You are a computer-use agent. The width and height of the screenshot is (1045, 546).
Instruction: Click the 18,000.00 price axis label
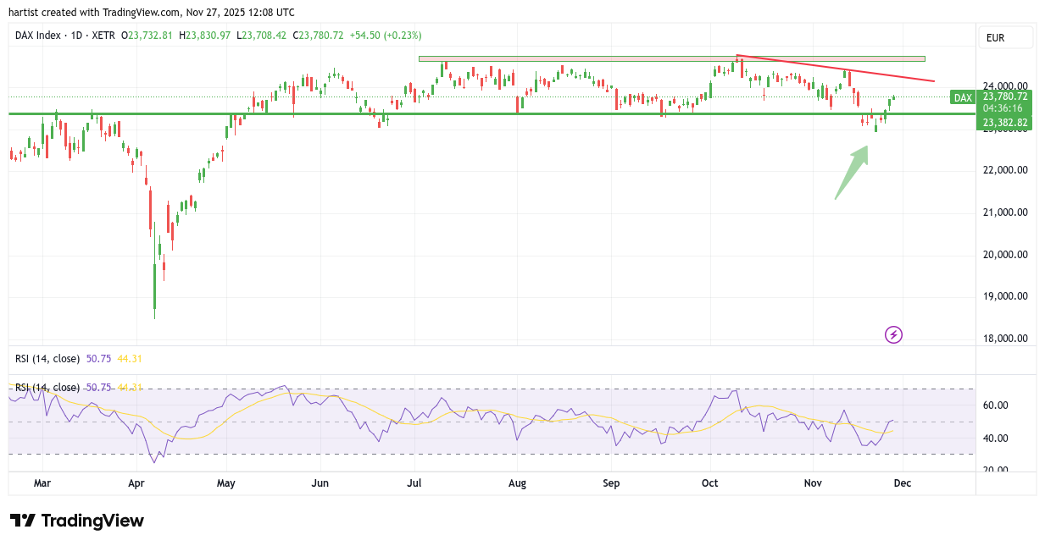point(1004,339)
